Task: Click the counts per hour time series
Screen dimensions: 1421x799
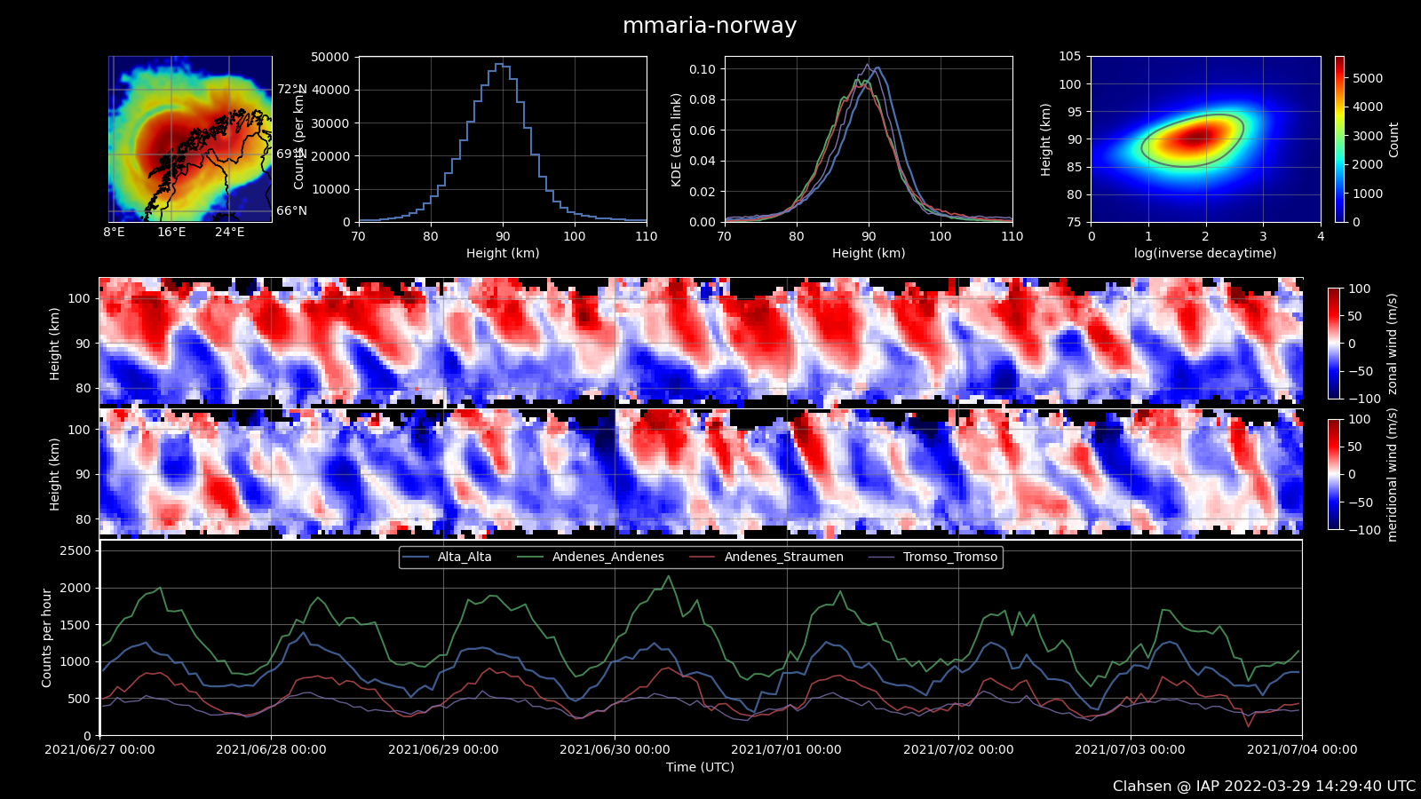Action: pos(701,637)
